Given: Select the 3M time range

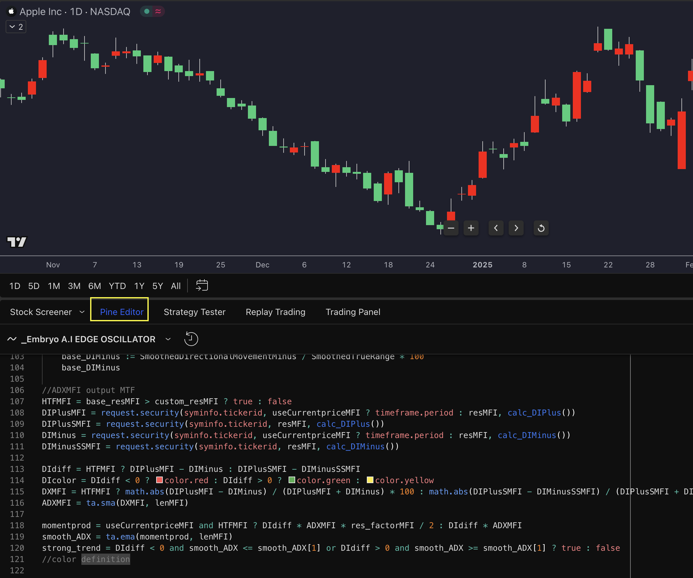Looking at the screenshot, I should point(74,286).
